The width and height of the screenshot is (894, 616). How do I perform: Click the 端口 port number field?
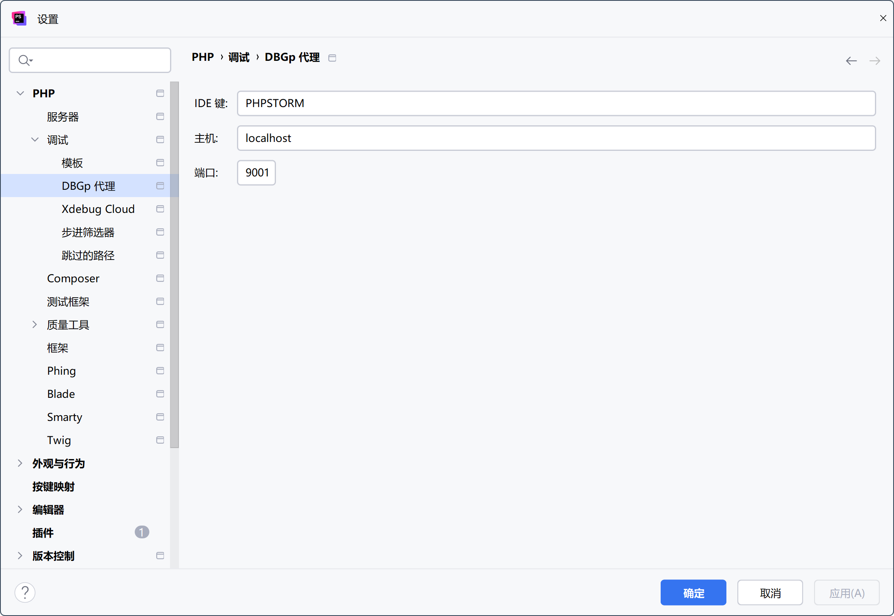point(256,173)
